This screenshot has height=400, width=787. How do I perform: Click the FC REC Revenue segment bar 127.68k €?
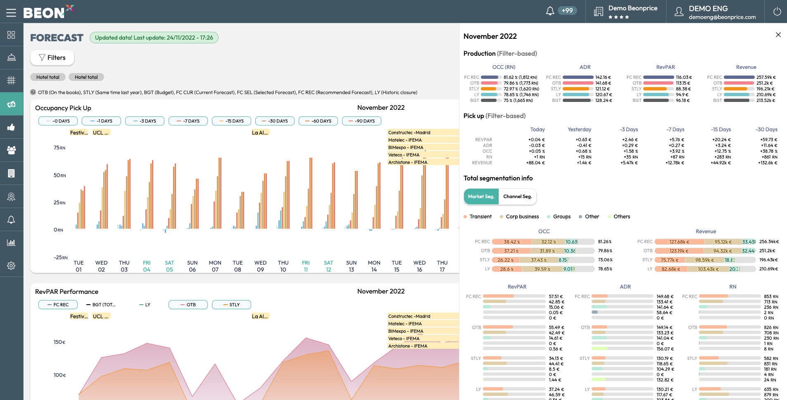click(x=680, y=242)
